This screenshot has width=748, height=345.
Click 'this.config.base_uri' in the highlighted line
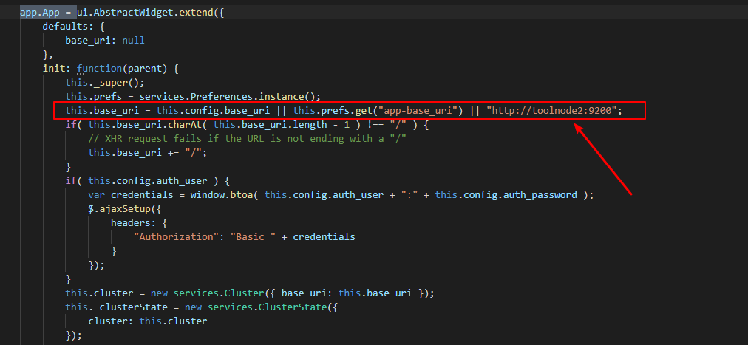coord(213,111)
